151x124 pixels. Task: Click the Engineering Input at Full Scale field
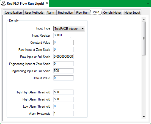click(x=64, y=71)
